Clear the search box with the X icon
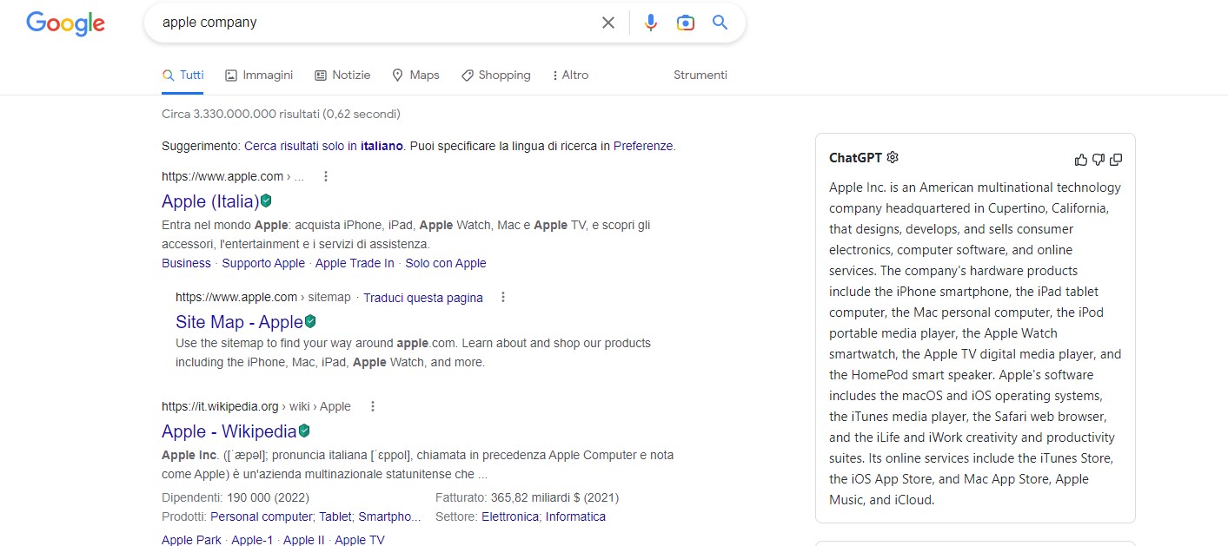 tap(608, 23)
